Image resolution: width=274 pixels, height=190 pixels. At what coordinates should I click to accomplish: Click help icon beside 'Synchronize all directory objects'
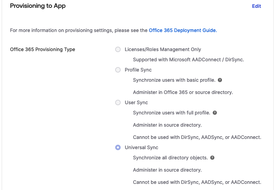click(212, 158)
